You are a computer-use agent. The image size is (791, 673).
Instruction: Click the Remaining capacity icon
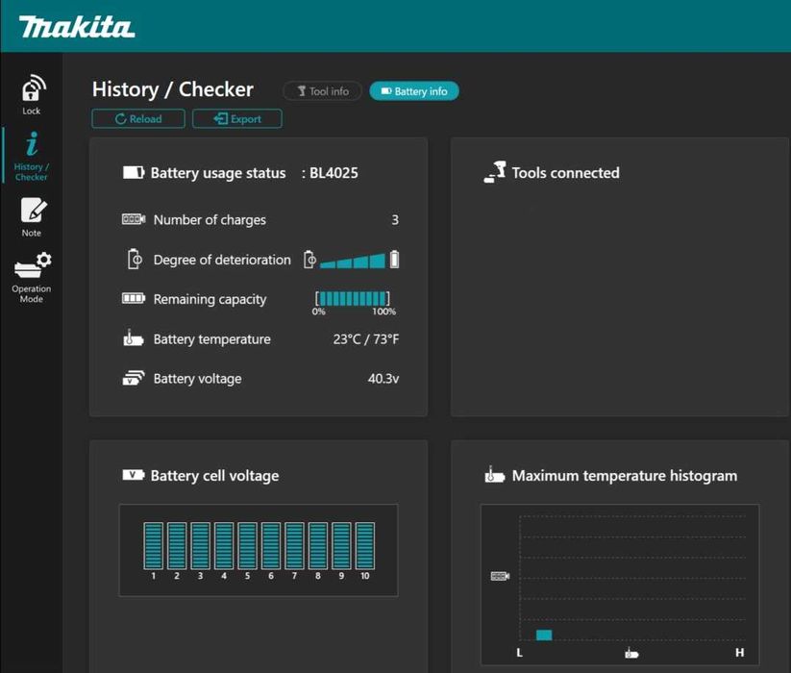[134, 299]
